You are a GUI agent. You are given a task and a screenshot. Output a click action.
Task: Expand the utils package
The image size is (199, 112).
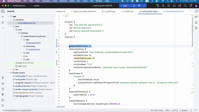coord(21,59)
